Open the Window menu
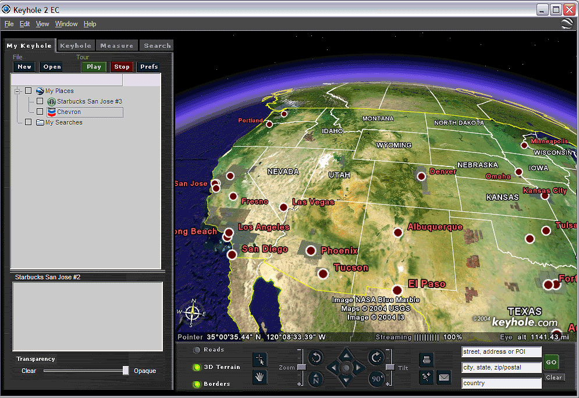Viewport: 579px width, 398px height. pyautogui.click(x=66, y=24)
